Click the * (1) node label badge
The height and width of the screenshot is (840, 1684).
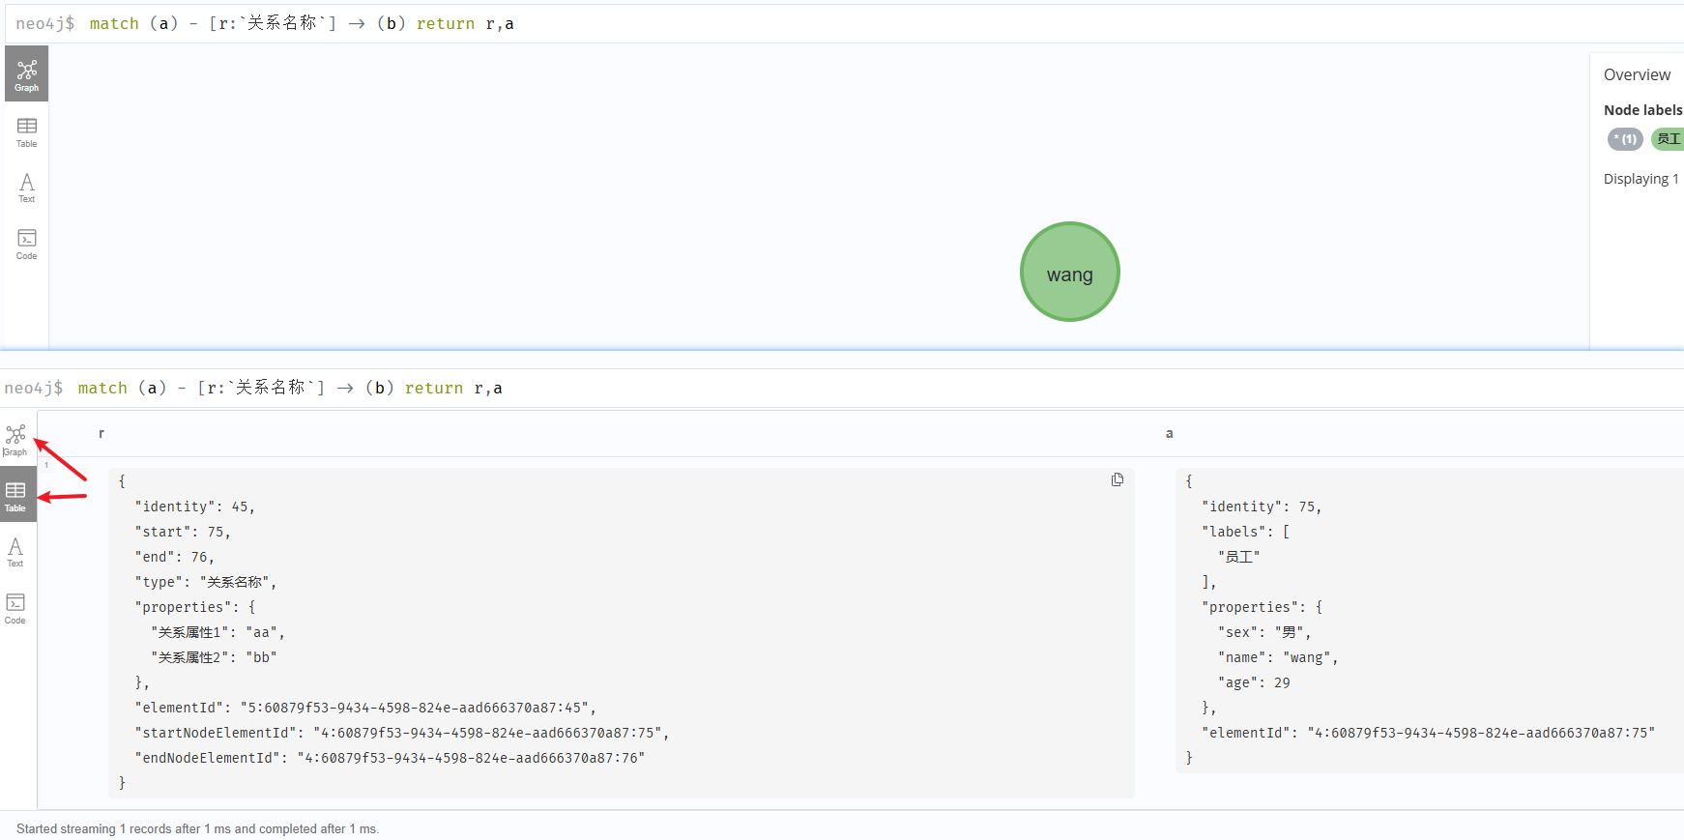(1625, 139)
